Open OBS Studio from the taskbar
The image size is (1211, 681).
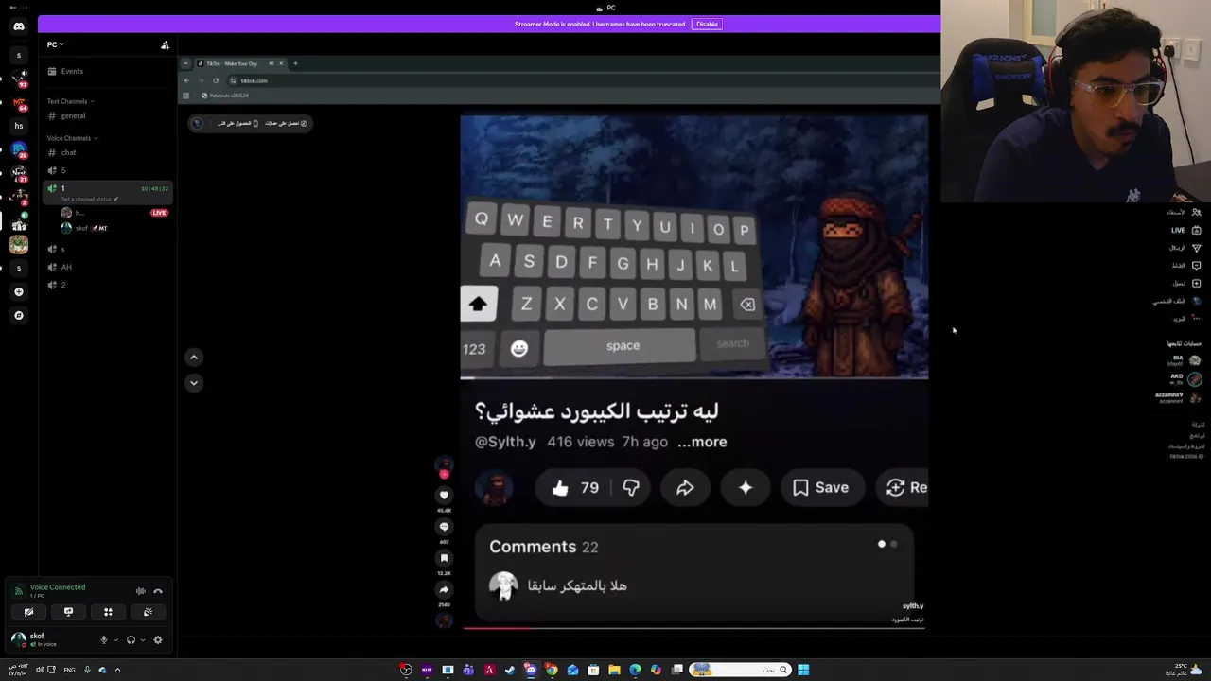click(x=406, y=670)
